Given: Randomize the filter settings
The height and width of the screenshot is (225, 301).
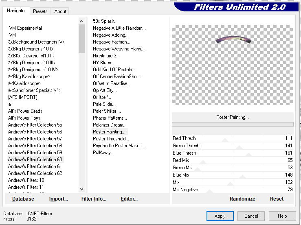Looking at the screenshot, I should (242, 199).
